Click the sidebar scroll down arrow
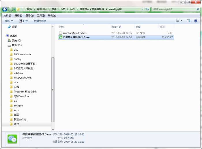 pos(53,130)
